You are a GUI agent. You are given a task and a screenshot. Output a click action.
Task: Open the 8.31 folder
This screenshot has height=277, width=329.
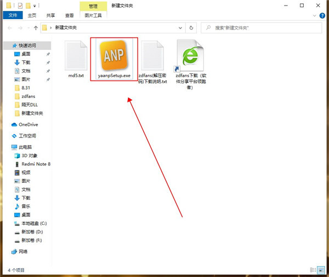tap(26, 88)
